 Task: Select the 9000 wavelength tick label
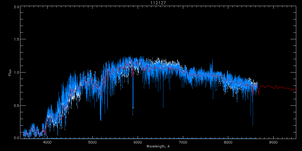pos(274,142)
